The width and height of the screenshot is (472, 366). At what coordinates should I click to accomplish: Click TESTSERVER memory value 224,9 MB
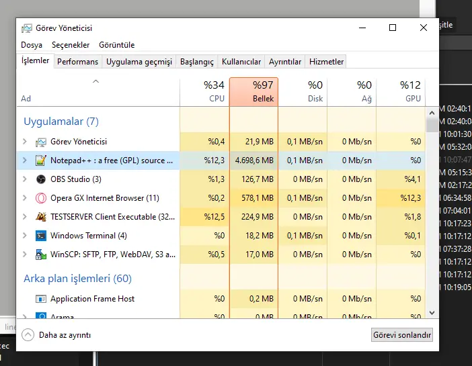click(x=258, y=217)
